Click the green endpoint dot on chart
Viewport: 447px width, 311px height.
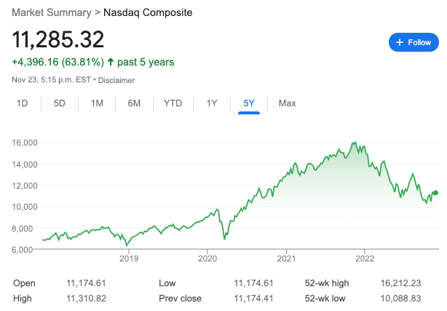(x=435, y=193)
